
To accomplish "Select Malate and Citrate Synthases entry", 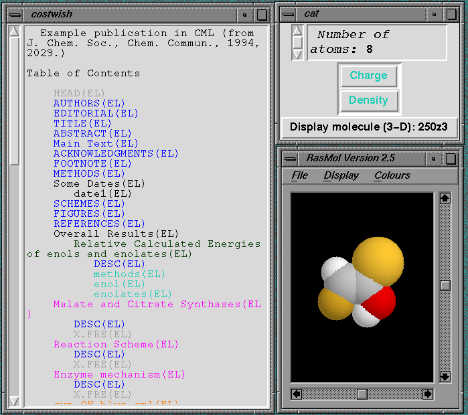I will pos(157,304).
